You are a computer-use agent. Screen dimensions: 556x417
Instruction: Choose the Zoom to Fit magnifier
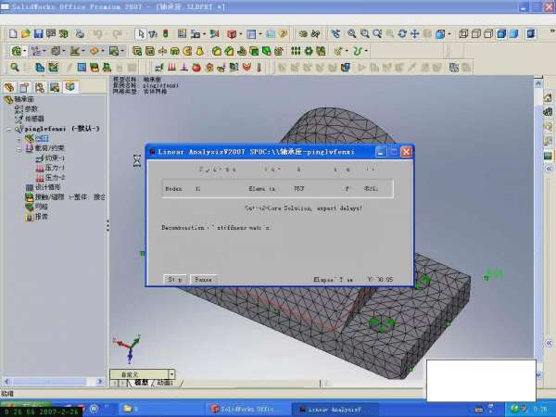tap(352, 33)
